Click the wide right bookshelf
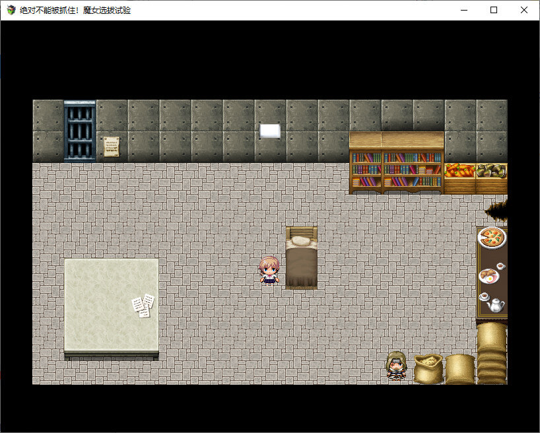 (412, 170)
